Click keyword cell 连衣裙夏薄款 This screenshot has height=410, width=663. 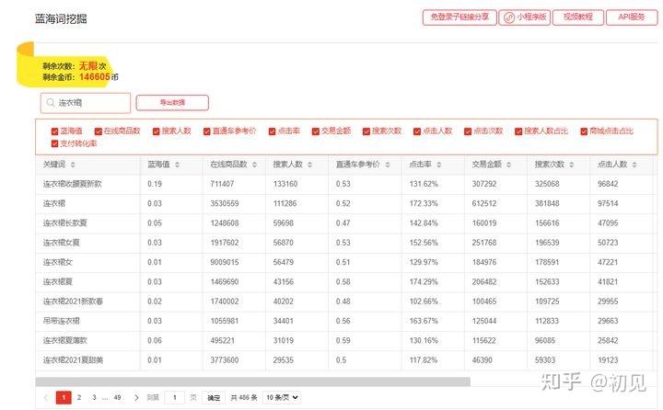click(64, 340)
